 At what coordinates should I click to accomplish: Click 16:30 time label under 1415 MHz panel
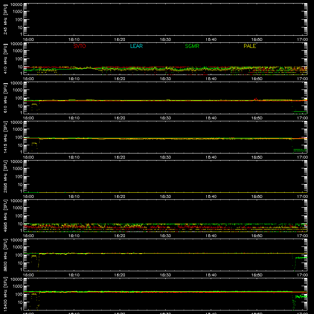[165, 157]
